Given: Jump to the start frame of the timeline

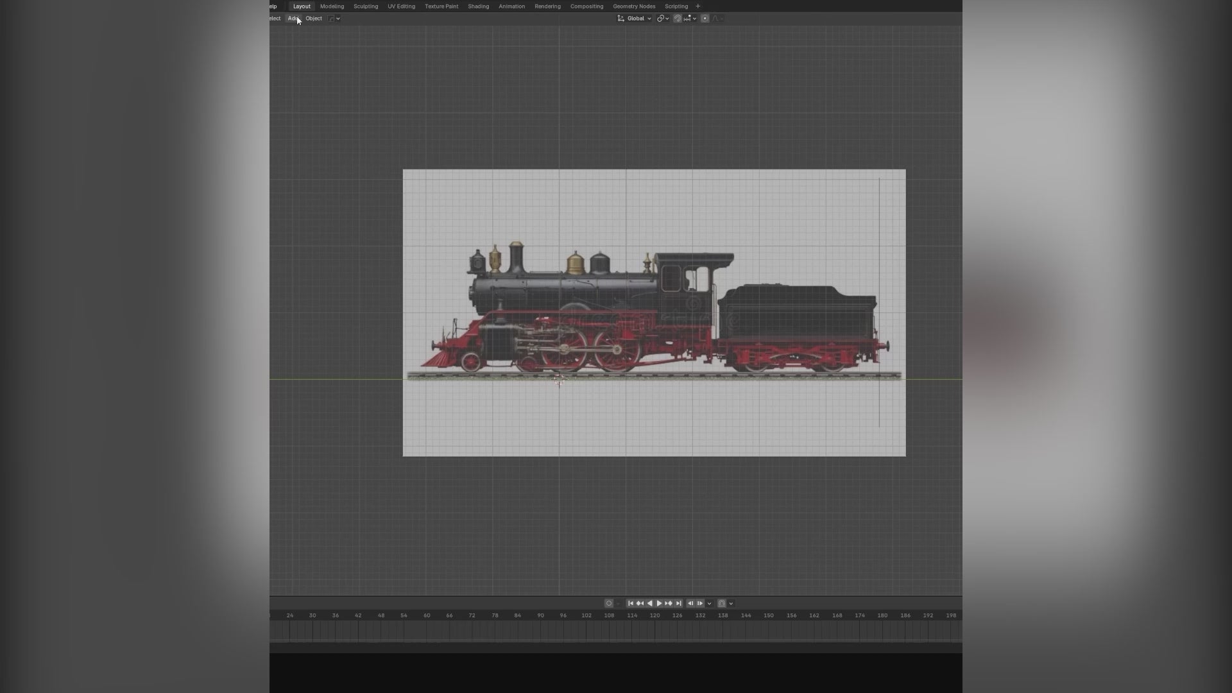Looking at the screenshot, I should click(630, 603).
